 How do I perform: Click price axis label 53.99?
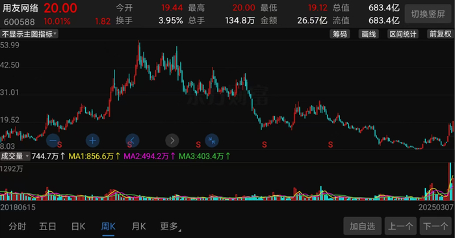10,46
